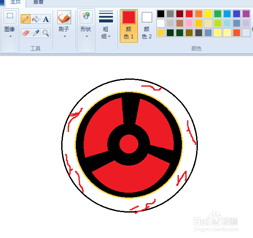Activate 颜色 1 foreground color button
Viewport: 253px width, 238px height.
(x=129, y=26)
